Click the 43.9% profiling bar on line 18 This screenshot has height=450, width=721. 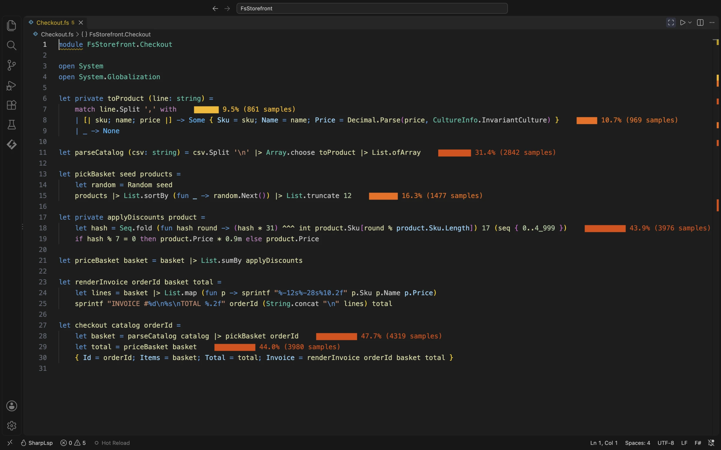click(x=605, y=228)
